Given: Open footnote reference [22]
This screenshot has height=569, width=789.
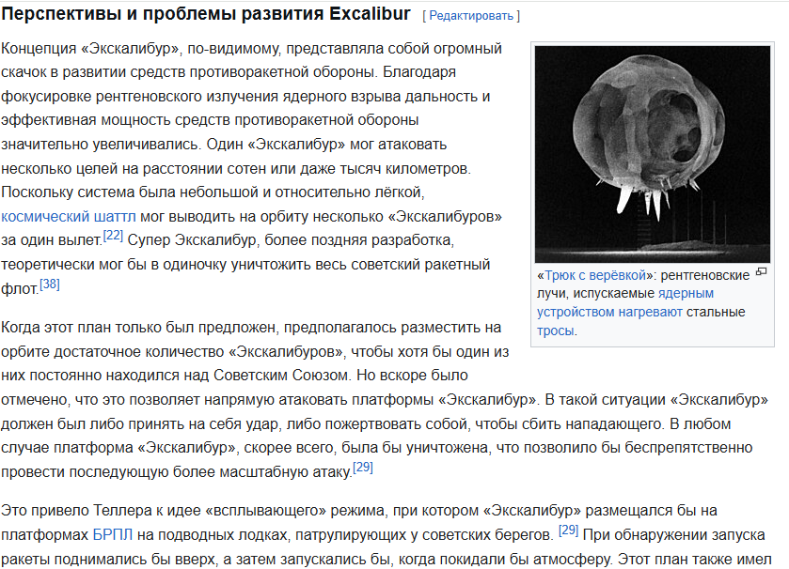Looking at the screenshot, I should click(x=113, y=235).
